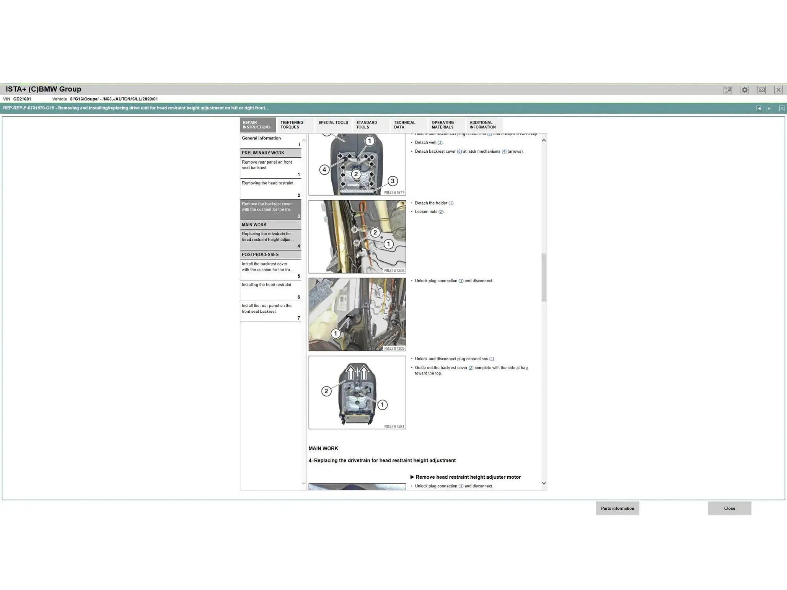Open the messages envelope icon
This screenshot has height=590, width=787.
[761, 90]
